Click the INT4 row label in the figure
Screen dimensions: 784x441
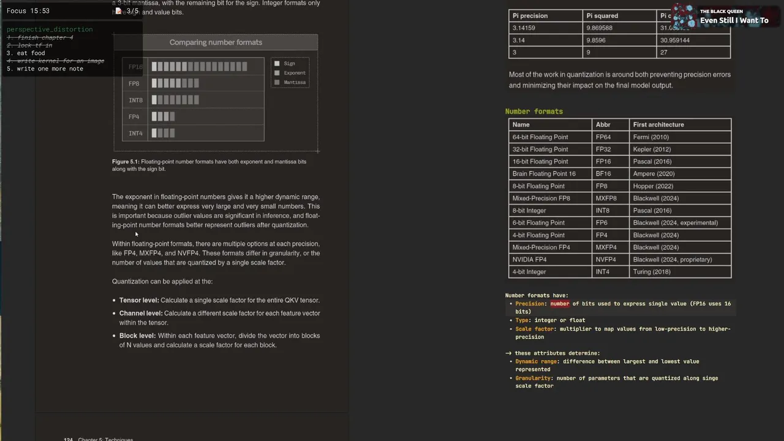coord(135,133)
